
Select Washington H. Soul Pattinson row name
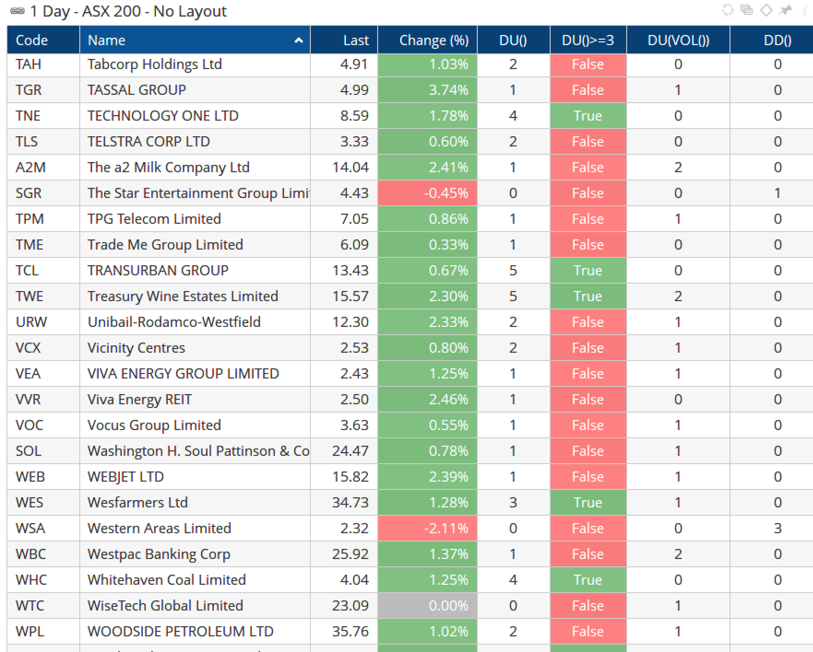coord(195,451)
